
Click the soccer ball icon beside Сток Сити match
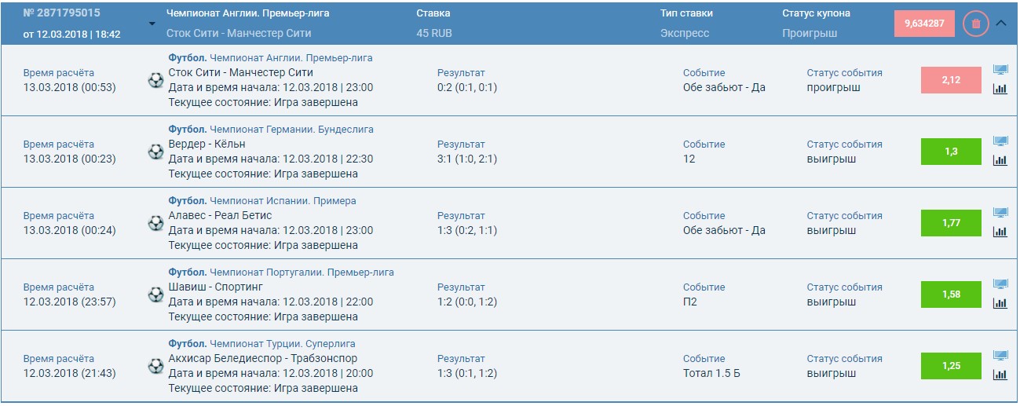[x=155, y=80]
